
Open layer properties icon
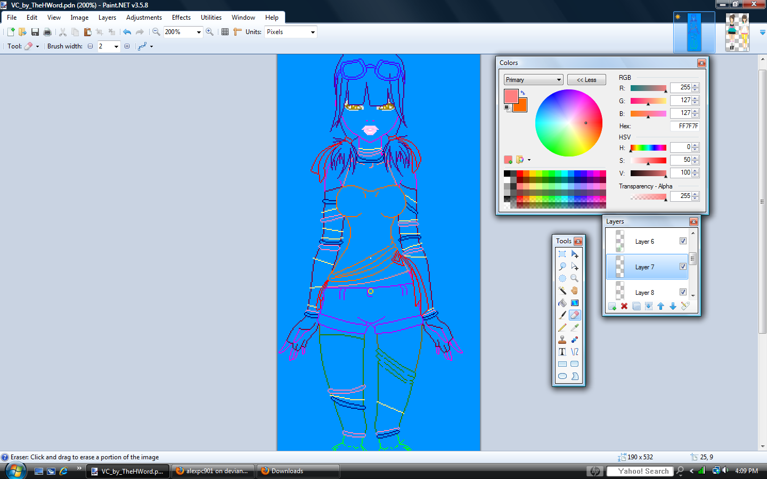[686, 306]
